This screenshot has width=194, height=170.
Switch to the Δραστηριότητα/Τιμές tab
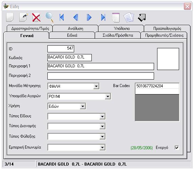pos(30,29)
